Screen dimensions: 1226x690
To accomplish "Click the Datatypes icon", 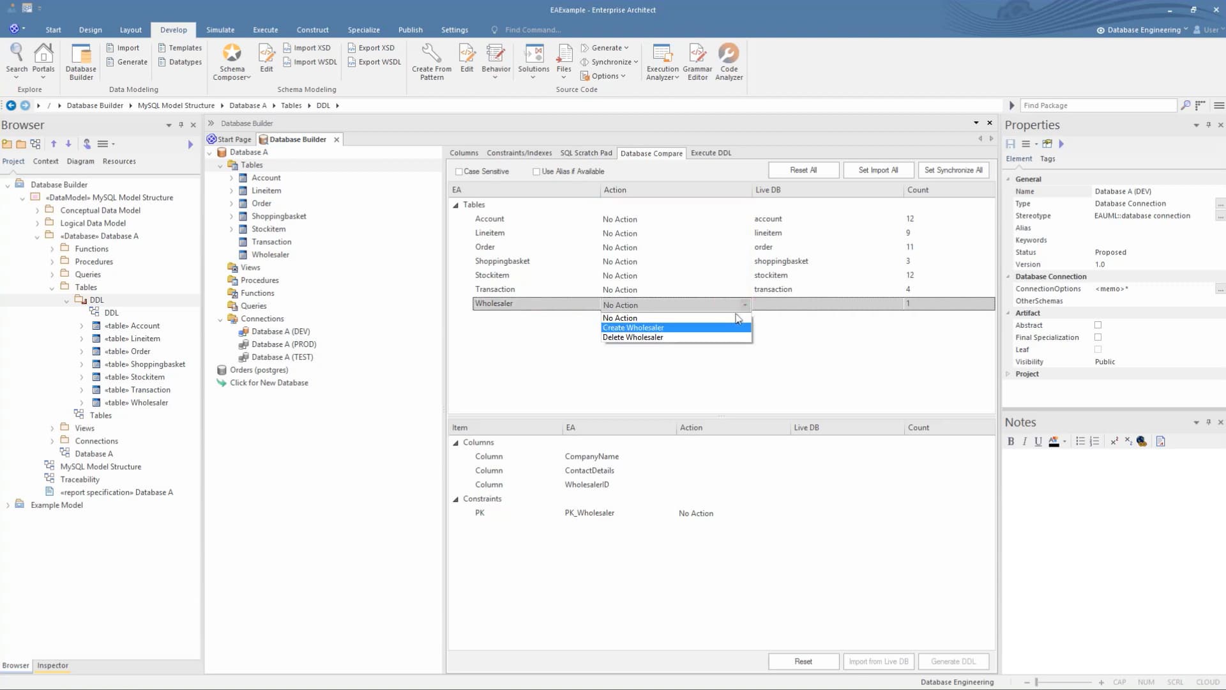I will 180,62.
